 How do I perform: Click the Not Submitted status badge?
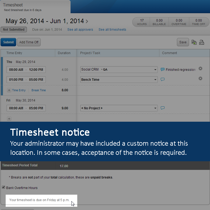14,30
